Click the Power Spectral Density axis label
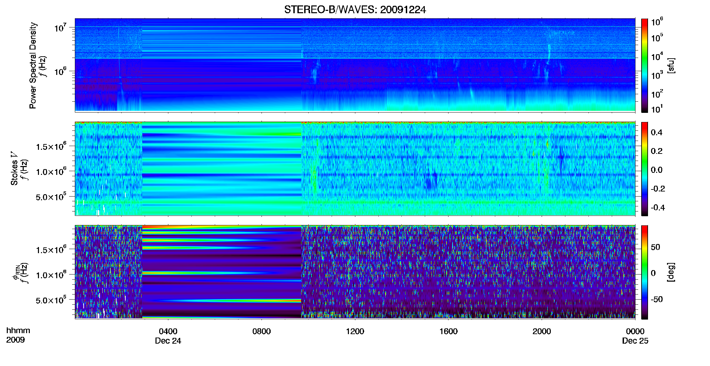 (33, 65)
